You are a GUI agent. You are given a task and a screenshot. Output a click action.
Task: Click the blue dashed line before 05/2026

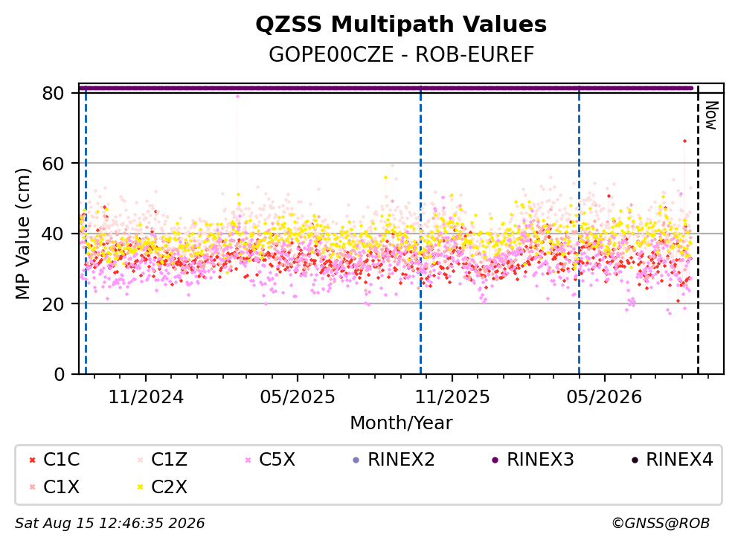coord(579,230)
